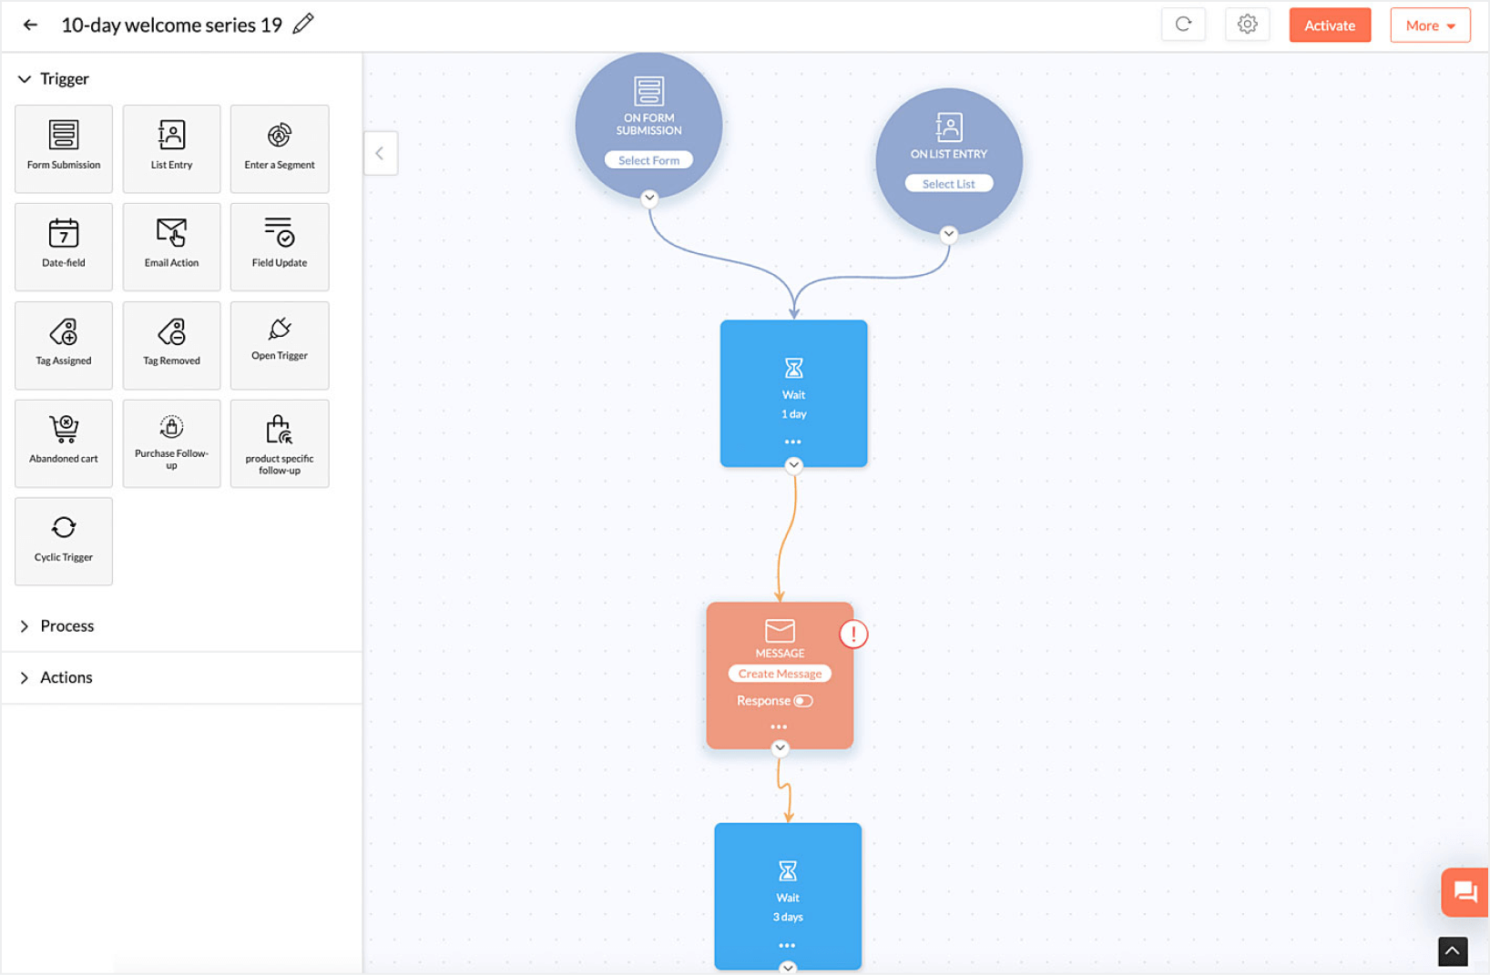The width and height of the screenshot is (1490, 975).
Task: Click Select Form button
Action: pos(648,160)
